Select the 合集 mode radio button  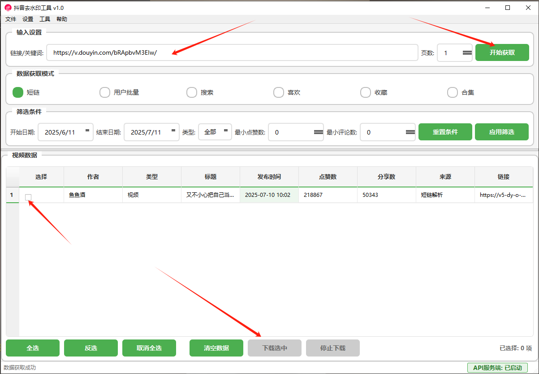[x=453, y=92]
